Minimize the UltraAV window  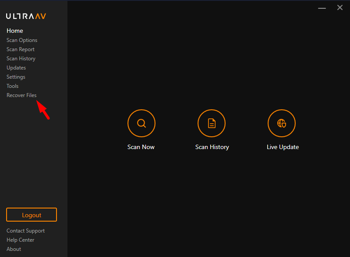coord(322,8)
